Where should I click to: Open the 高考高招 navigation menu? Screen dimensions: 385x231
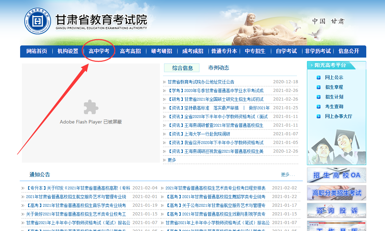click(x=130, y=51)
